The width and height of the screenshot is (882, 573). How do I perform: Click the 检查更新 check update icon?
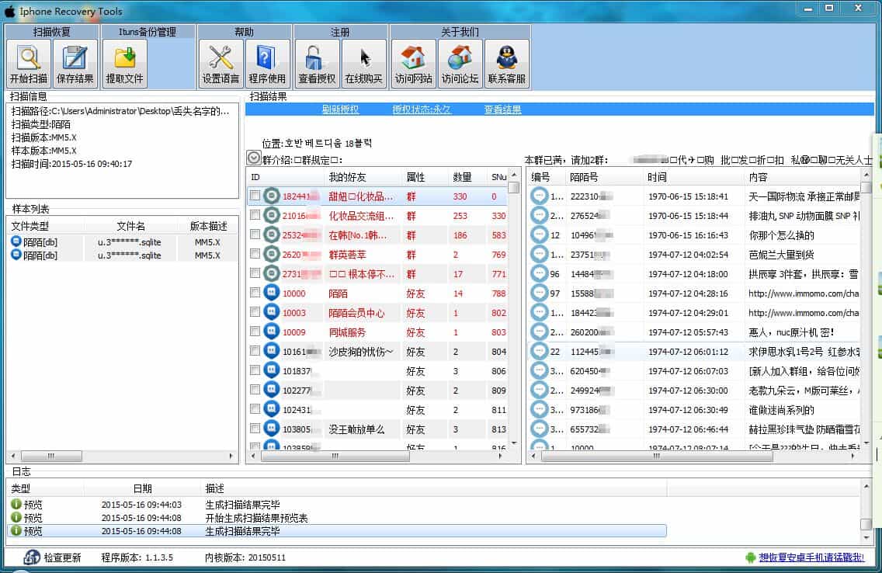point(32,557)
